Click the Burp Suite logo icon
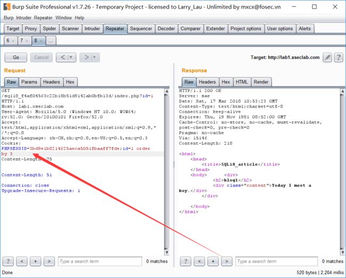The image size is (346, 278). 6,7
